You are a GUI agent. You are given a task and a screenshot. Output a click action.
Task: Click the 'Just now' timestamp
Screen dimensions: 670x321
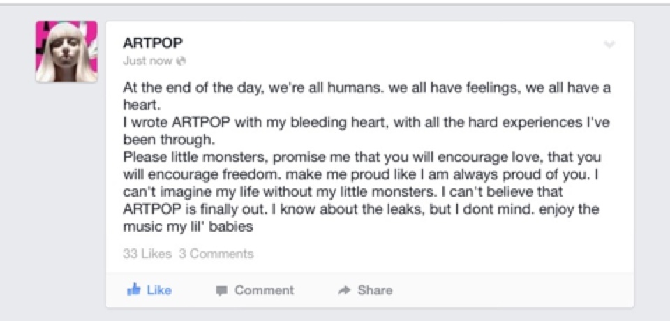(148, 61)
